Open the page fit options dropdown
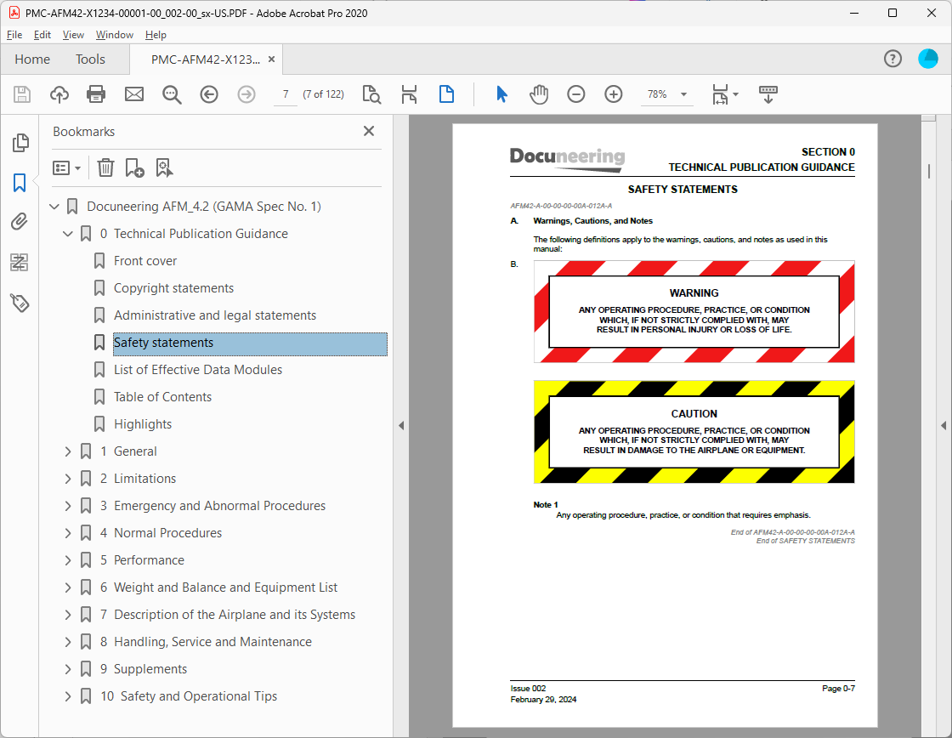Screen dimensions: 952x738 point(725,94)
